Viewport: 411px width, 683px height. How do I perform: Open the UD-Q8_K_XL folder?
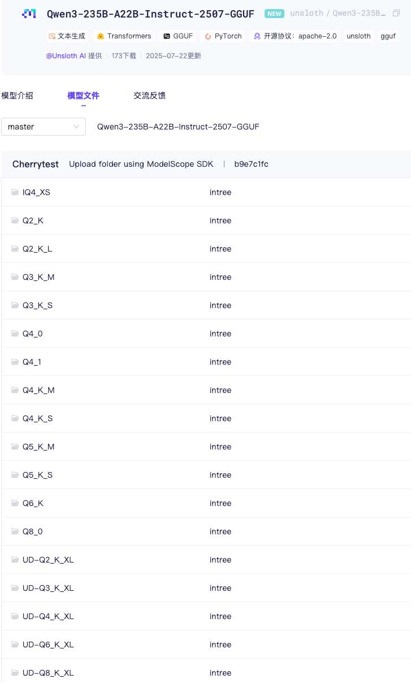pyautogui.click(x=48, y=673)
